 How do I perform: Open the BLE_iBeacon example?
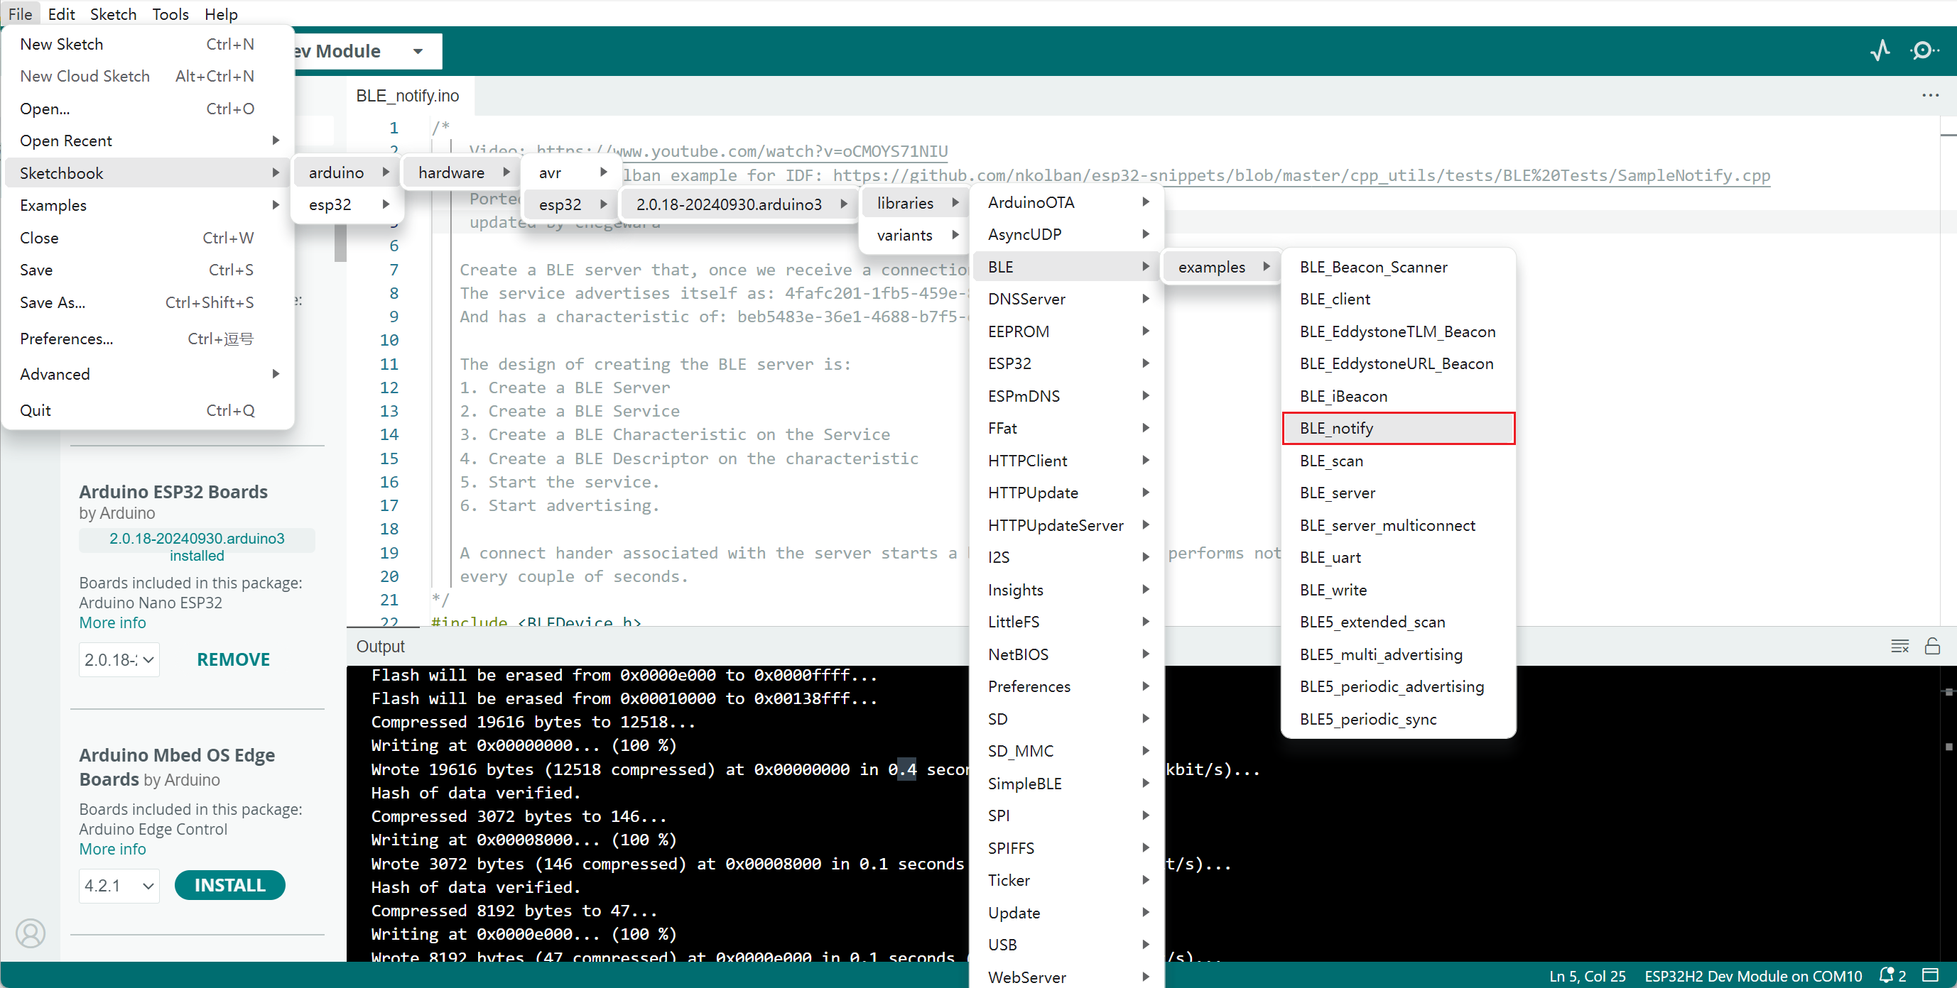(1399, 396)
